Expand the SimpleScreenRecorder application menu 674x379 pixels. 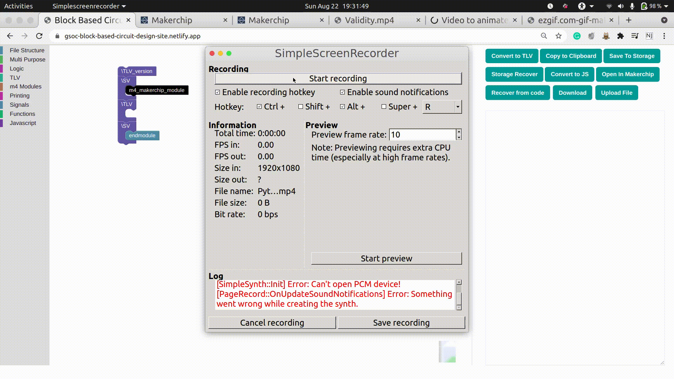point(88,6)
